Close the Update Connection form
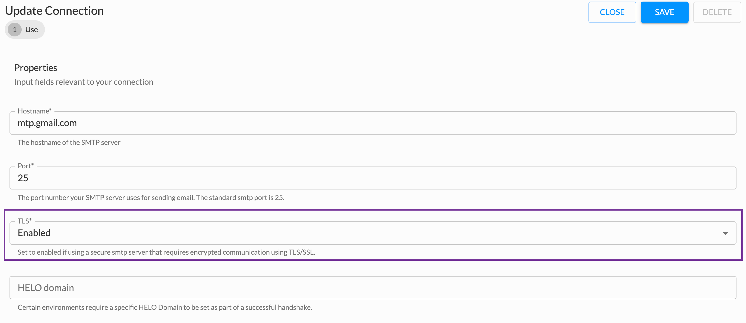This screenshot has height=323, width=746. pos(612,12)
